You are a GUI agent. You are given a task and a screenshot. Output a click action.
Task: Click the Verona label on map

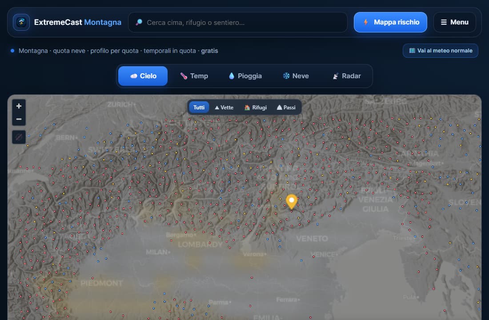coord(254,254)
